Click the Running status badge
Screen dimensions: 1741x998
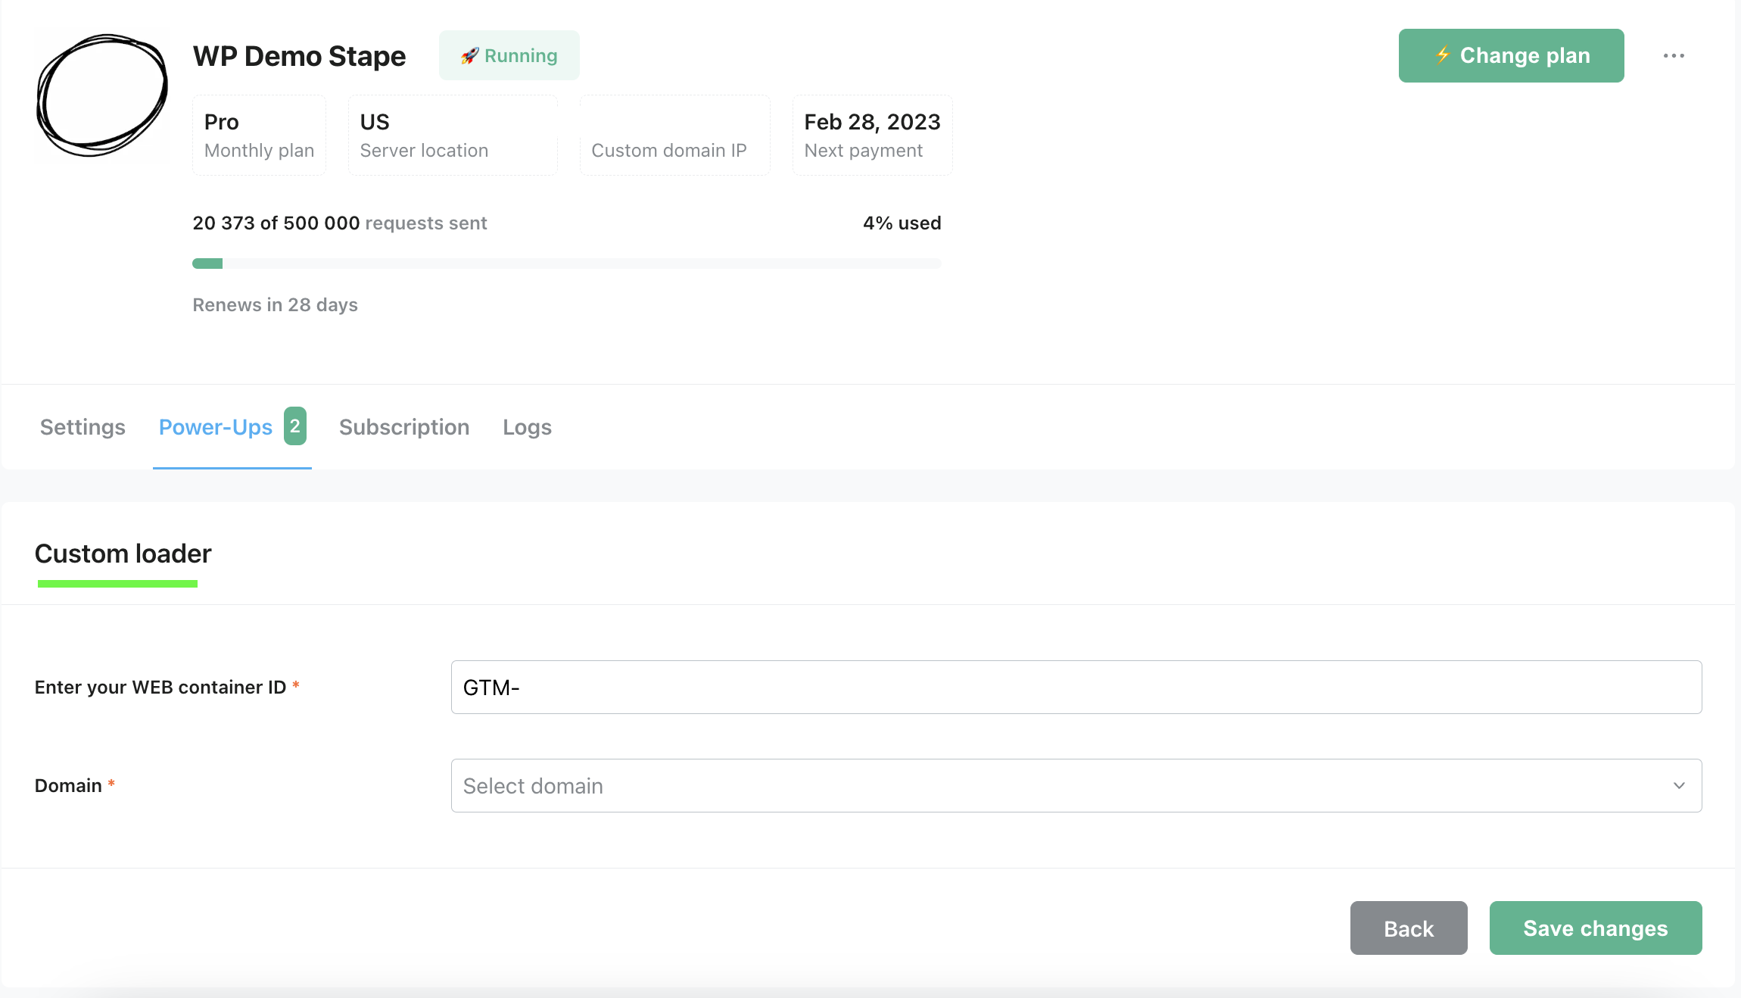click(509, 55)
